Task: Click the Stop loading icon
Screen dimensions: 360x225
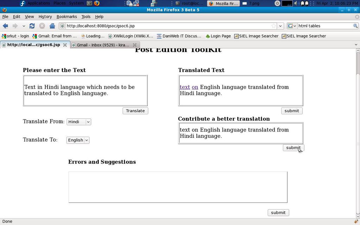Action: [42, 26]
